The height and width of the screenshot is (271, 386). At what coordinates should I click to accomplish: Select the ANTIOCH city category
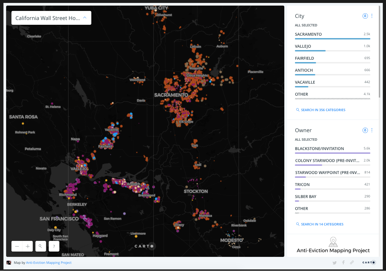tap(332, 72)
